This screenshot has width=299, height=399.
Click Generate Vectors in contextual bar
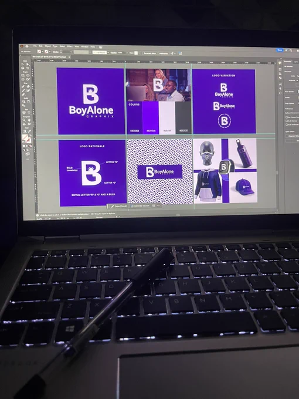click(141, 206)
